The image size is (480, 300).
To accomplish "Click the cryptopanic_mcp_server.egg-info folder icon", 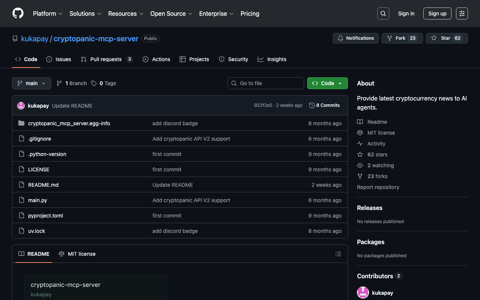I will coord(21,123).
